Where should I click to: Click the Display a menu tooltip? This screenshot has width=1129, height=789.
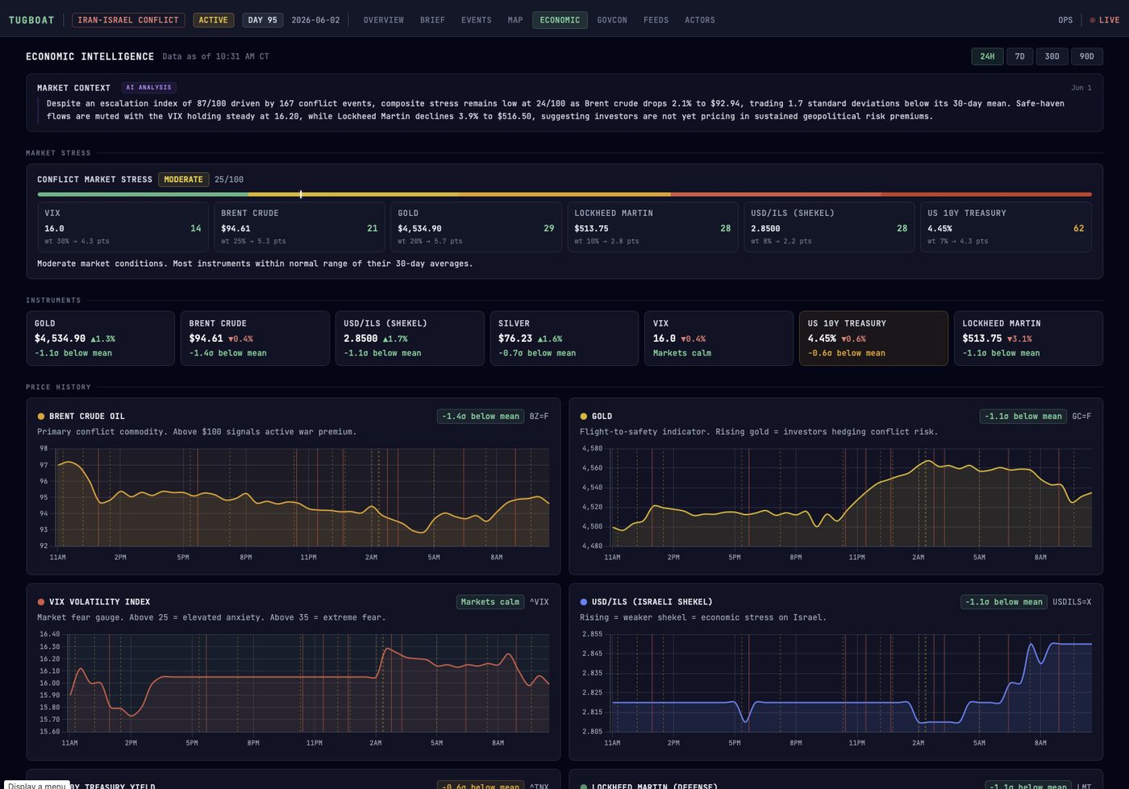point(37,785)
